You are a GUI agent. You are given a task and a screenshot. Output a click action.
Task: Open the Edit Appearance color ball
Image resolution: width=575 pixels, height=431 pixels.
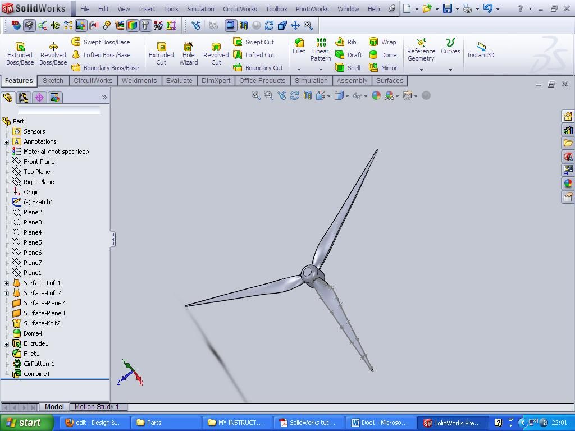point(376,96)
